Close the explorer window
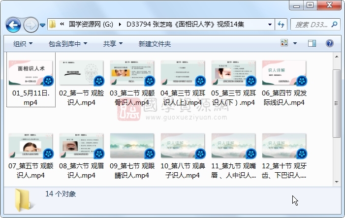Viewport: 345px width, 218px height. [329, 5]
